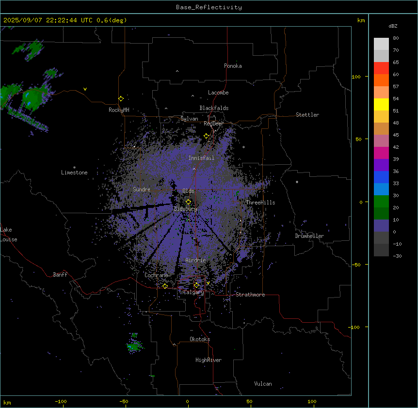The image size is (418, 408).
Task: Click the yellow radar marker at Didsbury
Action: tap(188, 202)
